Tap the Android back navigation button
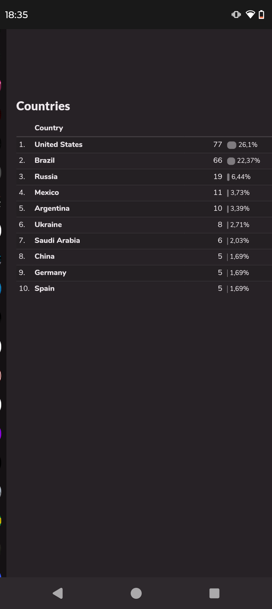 point(58,593)
